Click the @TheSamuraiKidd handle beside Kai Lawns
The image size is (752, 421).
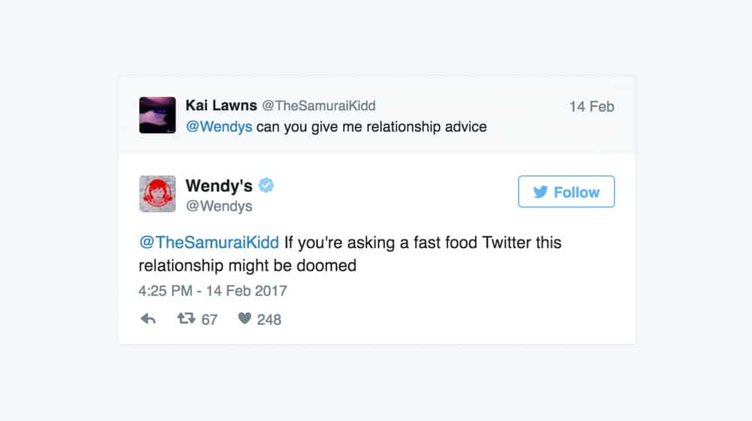coord(318,105)
